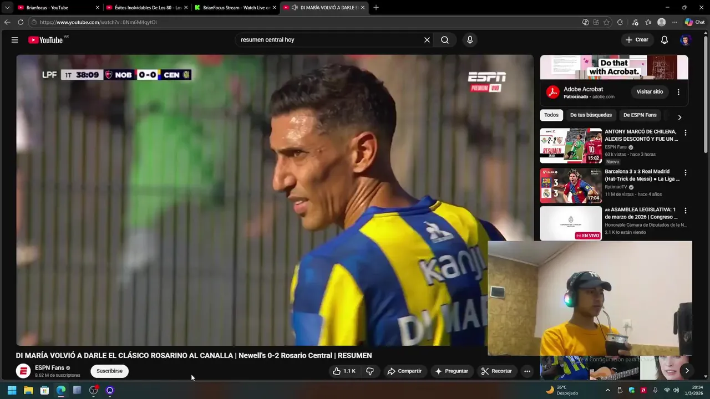Open the Barcelona 3 x 3 Real Madrid thumbnail
This screenshot has width=710, height=399.
(x=571, y=186)
